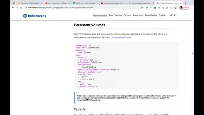The width and height of the screenshot is (204, 115).
Task: Click the 'storage: 5Gi' code line
Action: [x=86, y=60]
